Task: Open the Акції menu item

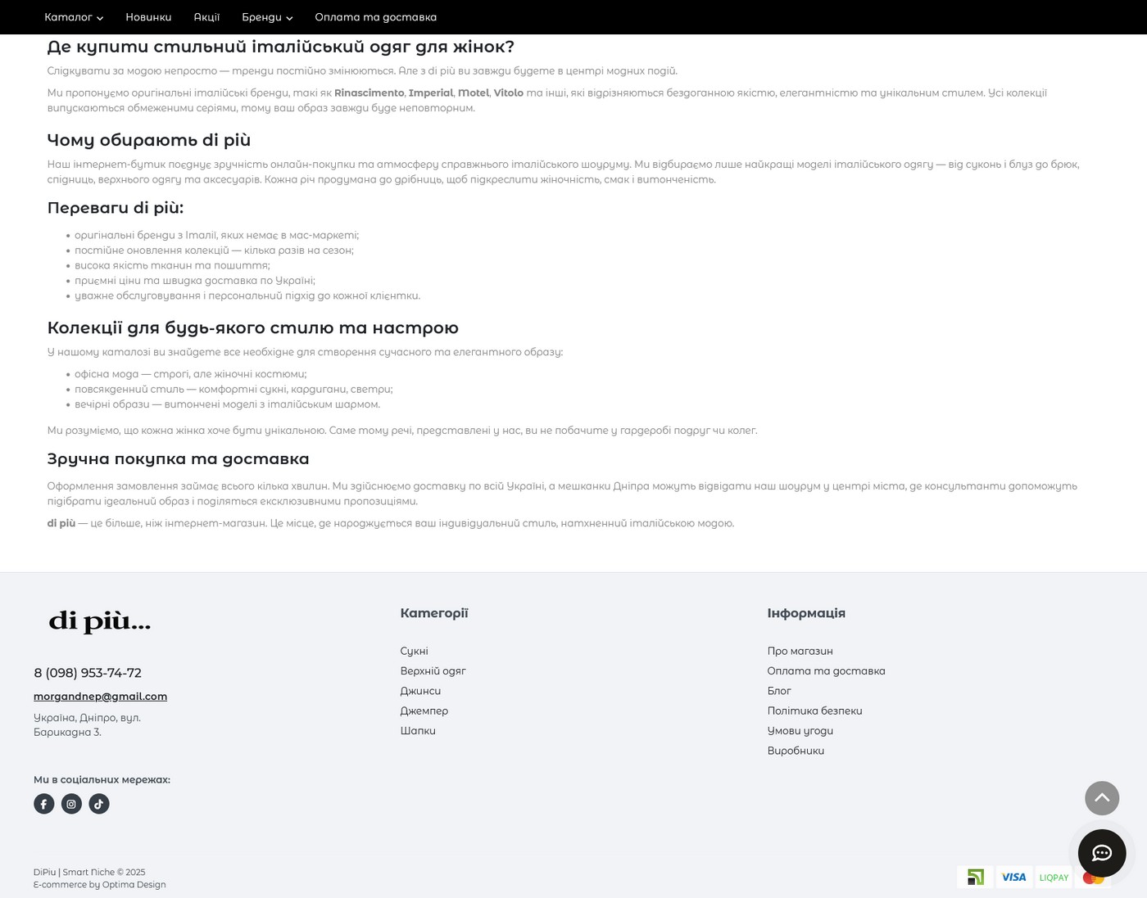Action: point(206,17)
